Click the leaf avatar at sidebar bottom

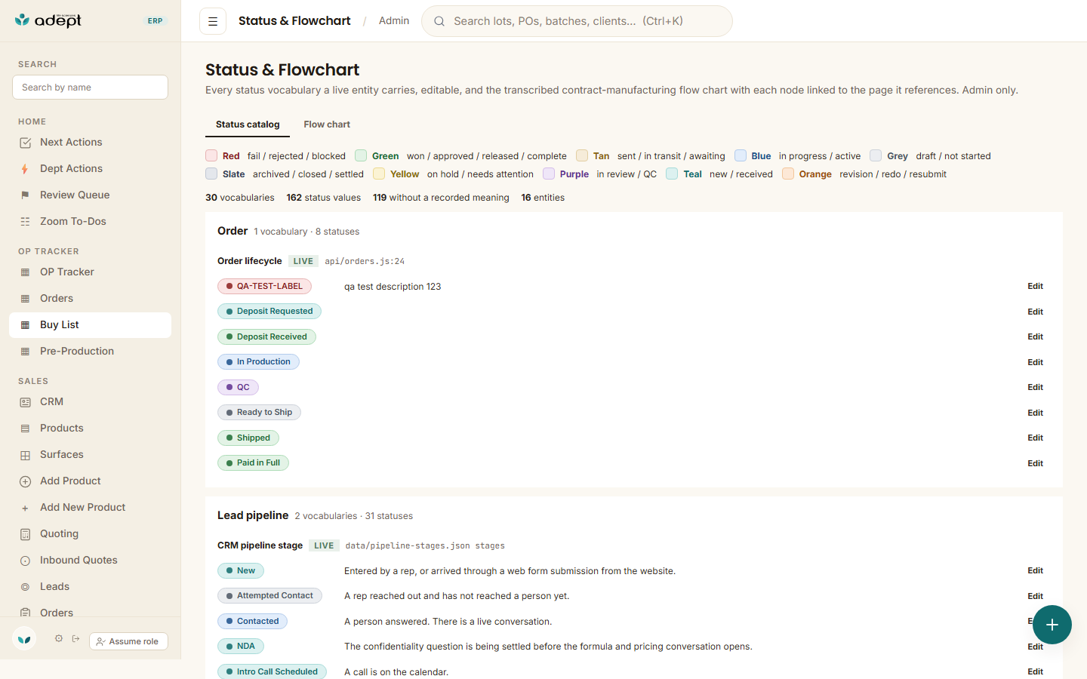(x=24, y=639)
